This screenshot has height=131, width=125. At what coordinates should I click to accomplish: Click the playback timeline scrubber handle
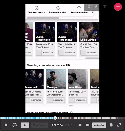click(x=55, y=118)
